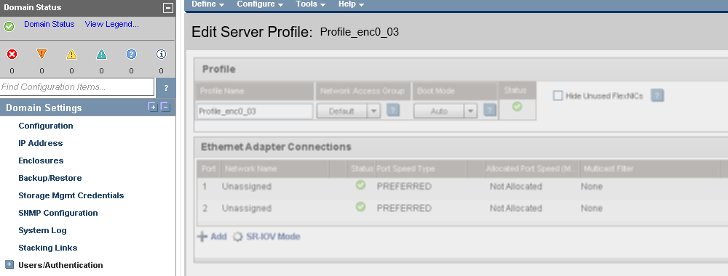Open Storage Mgmt Credentials

coord(71,195)
